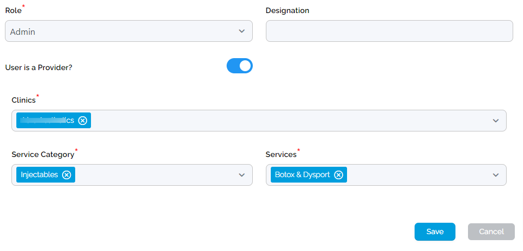Cancel the user form
The width and height of the screenshot is (523, 251).
pos(491,231)
